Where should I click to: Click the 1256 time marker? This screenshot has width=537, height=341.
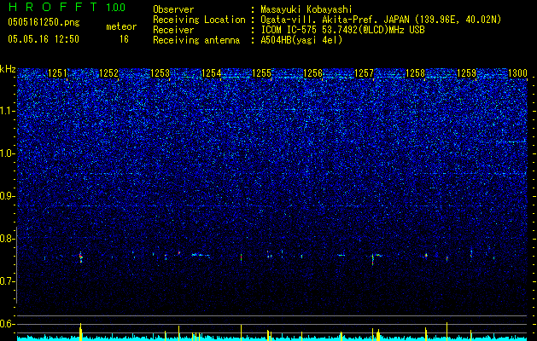click(313, 72)
